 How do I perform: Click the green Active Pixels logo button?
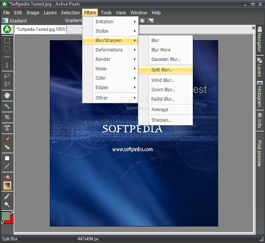(x=7, y=29)
